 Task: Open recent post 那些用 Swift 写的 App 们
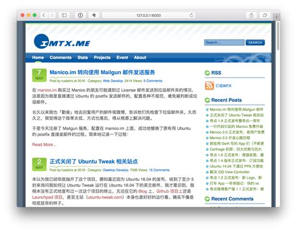coord(237,144)
